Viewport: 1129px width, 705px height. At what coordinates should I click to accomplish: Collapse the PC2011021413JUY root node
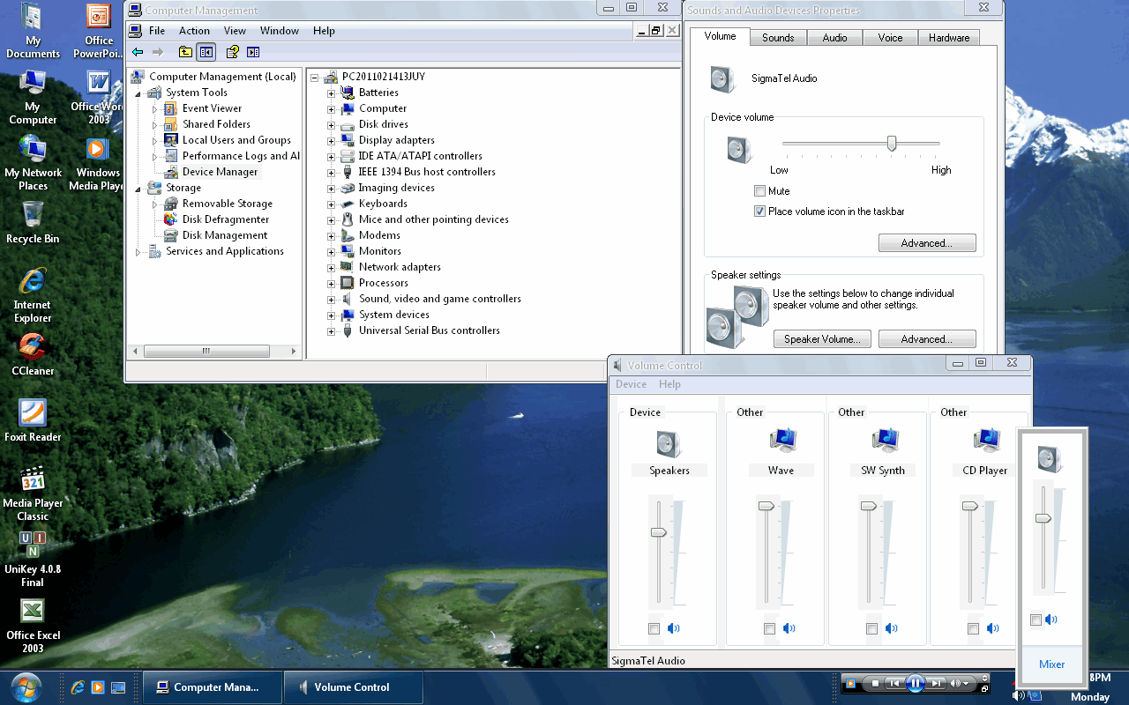[315, 78]
